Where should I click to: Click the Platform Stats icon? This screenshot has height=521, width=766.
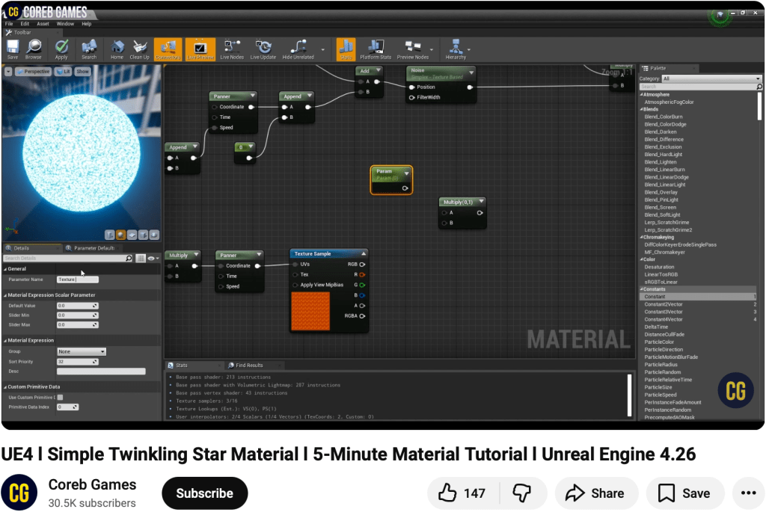[376, 47]
